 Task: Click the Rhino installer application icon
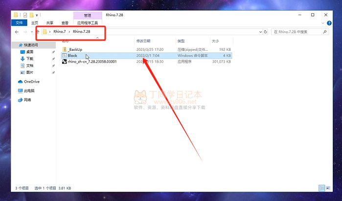click(65, 62)
